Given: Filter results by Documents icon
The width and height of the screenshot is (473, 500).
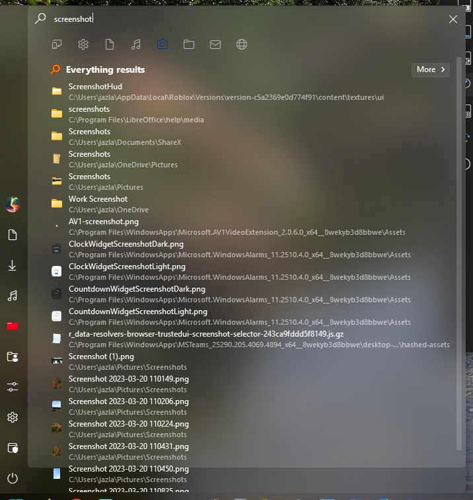Looking at the screenshot, I should (x=110, y=44).
